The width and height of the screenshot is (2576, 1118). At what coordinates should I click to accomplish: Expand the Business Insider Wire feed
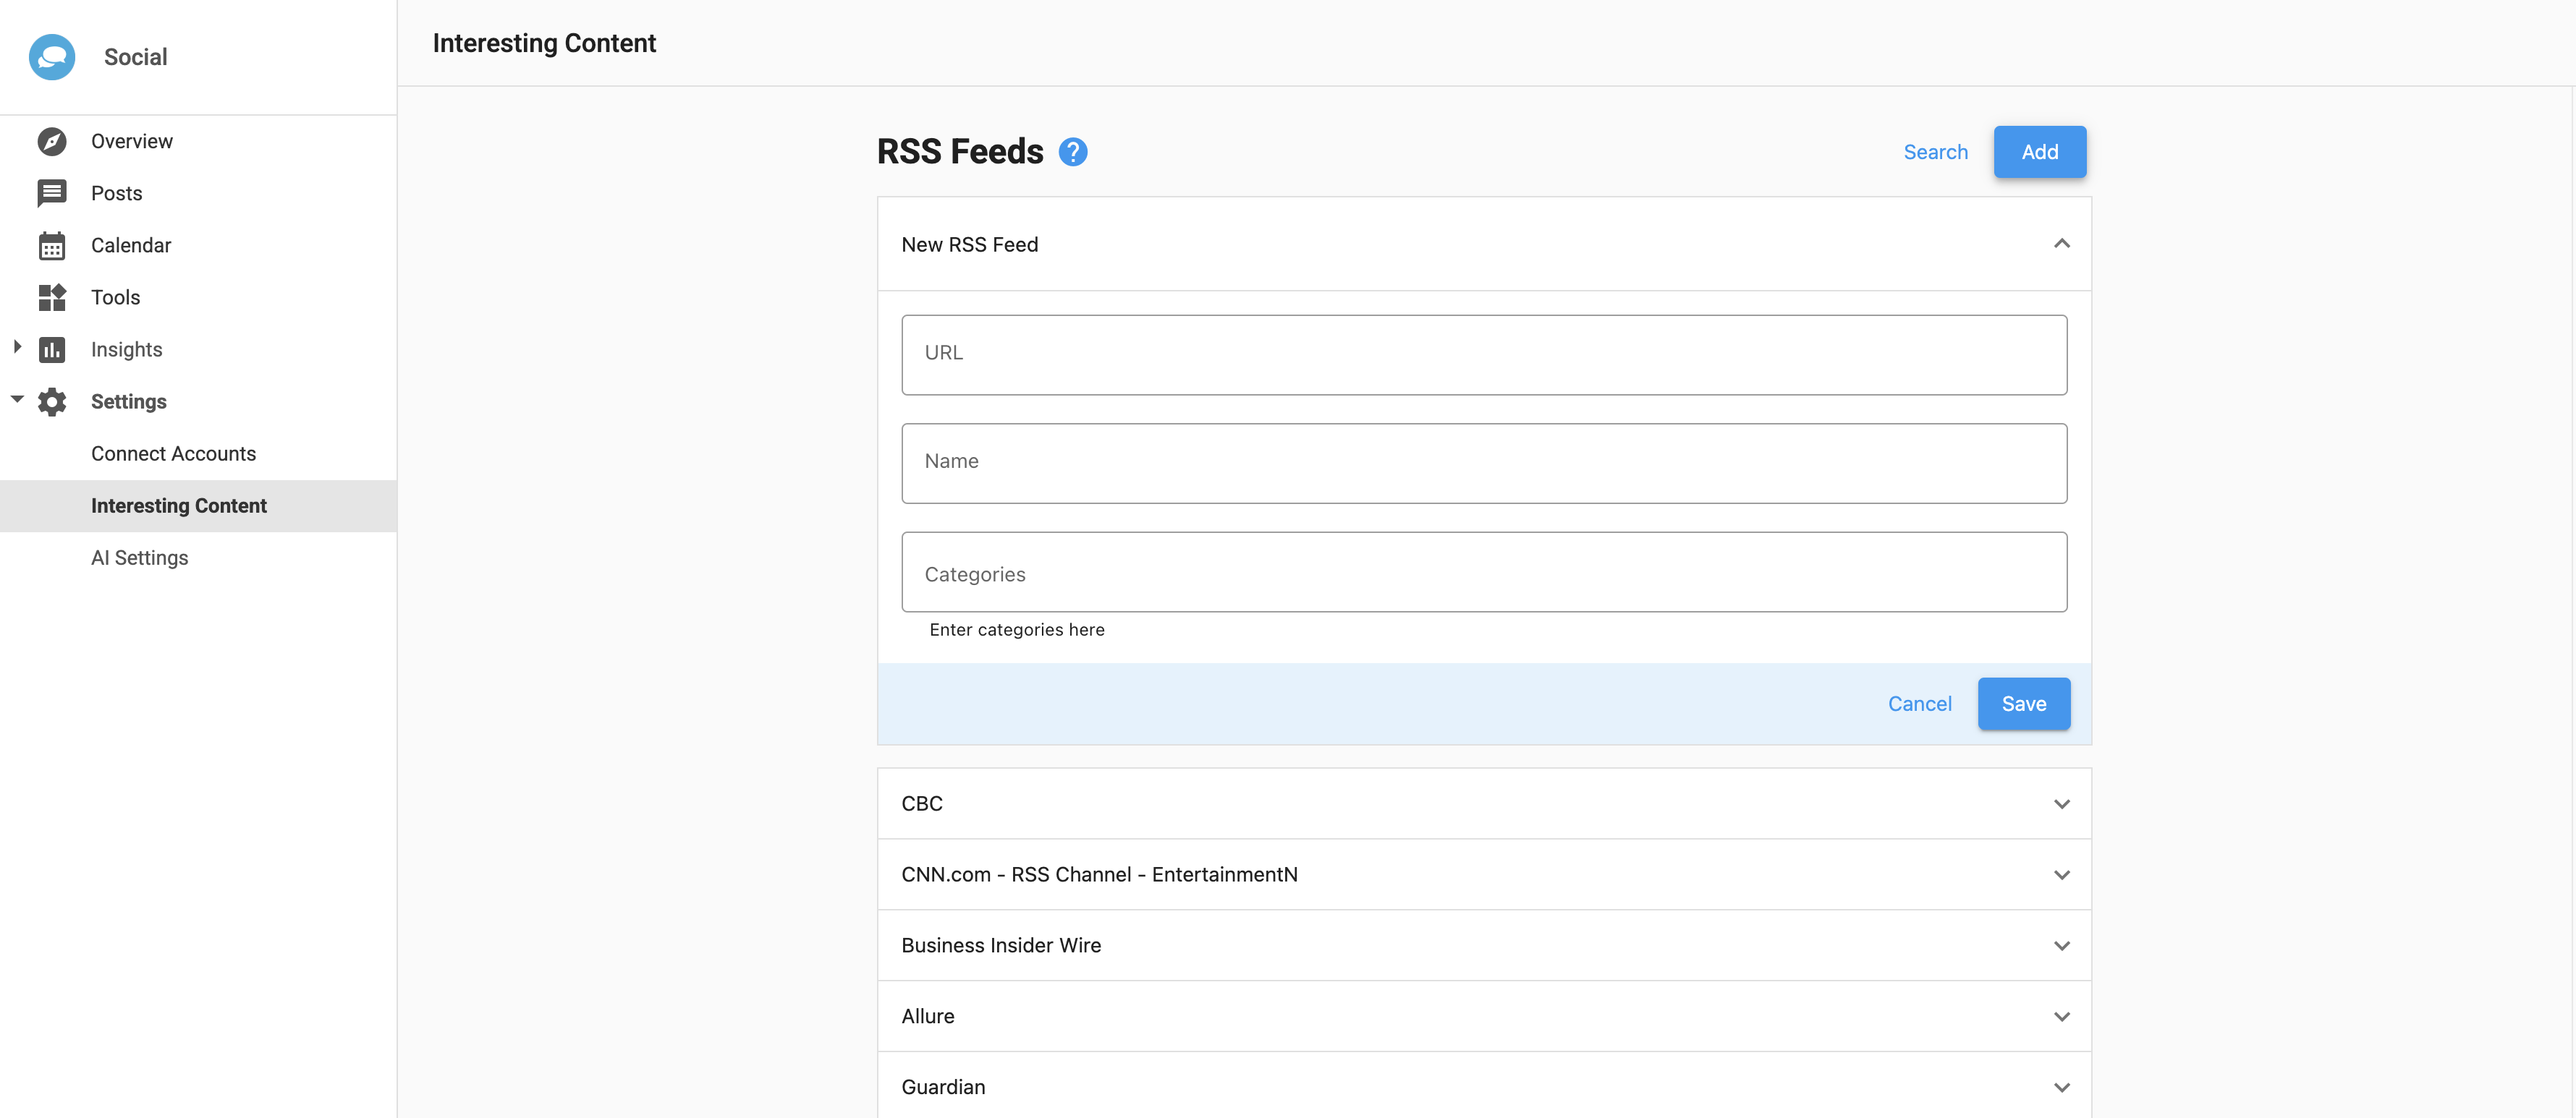[x=2061, y=946]
